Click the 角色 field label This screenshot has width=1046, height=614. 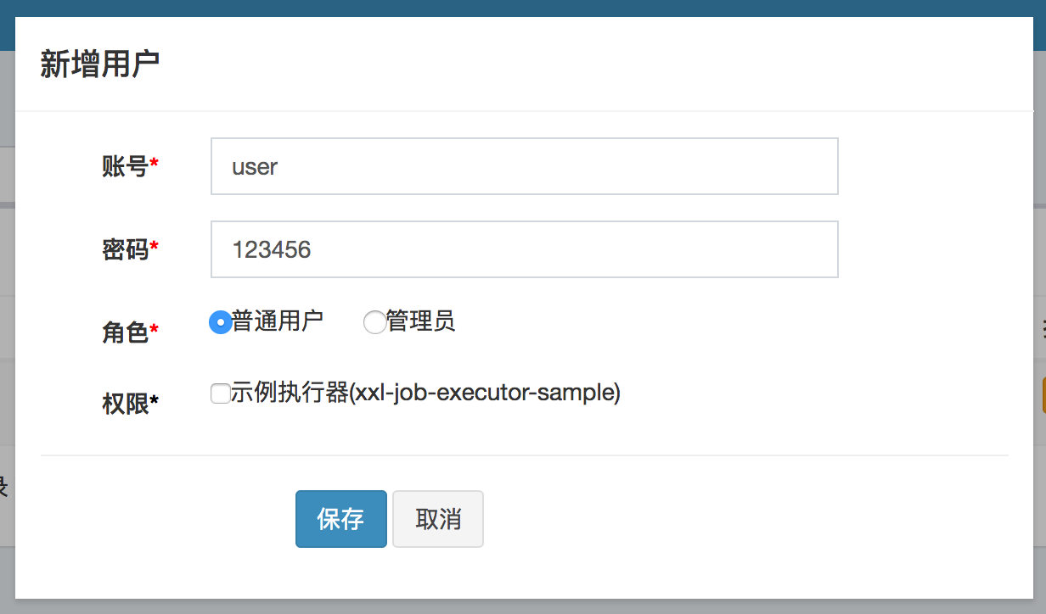pyautogui.click(x=125, y=332)
